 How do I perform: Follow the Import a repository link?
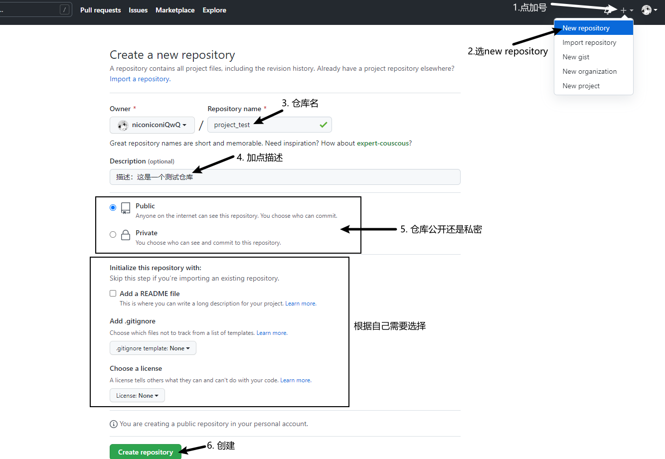pos(140,79)
